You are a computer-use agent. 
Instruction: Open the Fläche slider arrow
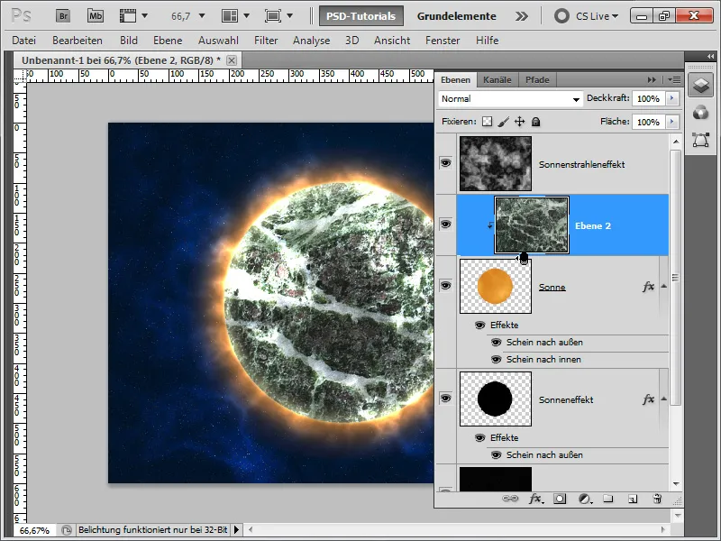pyautogui.click(x=672, y=122)
